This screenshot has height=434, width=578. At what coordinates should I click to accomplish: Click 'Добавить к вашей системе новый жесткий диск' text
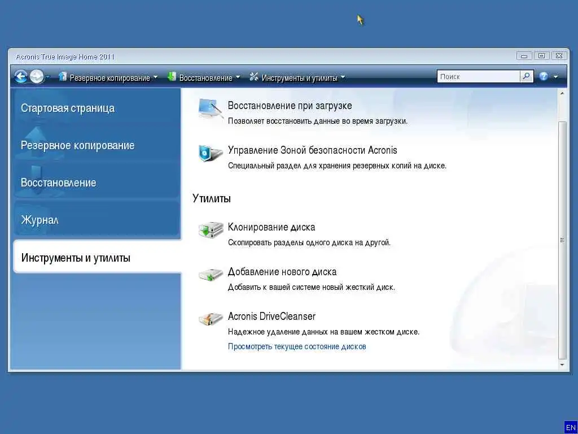point(312,287)
